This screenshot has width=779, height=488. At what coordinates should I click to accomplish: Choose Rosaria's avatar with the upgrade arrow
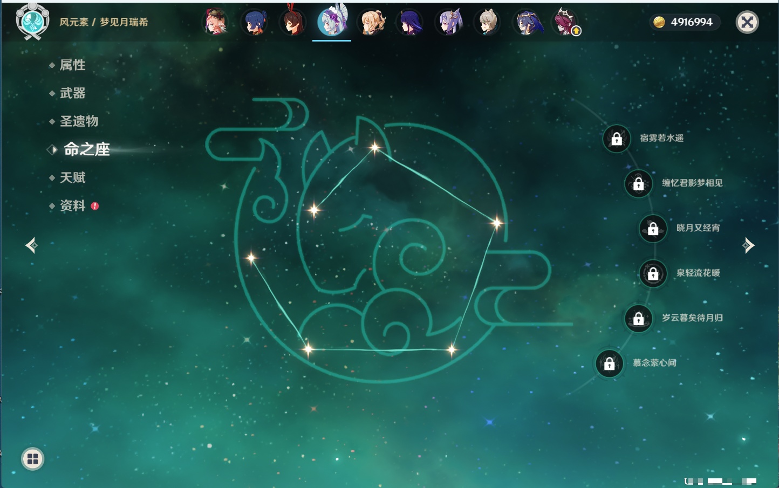click(x=565, y=22)
